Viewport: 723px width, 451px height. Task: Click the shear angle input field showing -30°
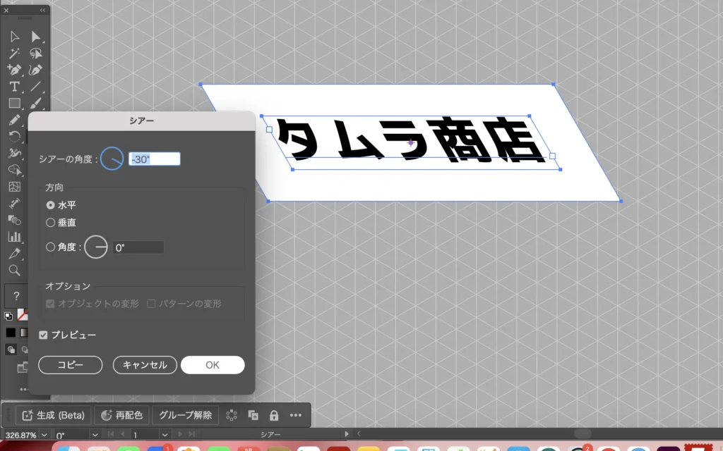point(154,159)
